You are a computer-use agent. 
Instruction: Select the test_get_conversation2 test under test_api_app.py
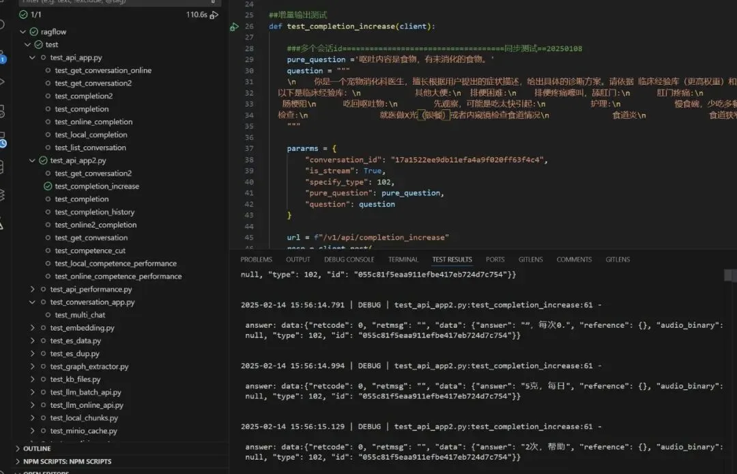pos(93,83)
